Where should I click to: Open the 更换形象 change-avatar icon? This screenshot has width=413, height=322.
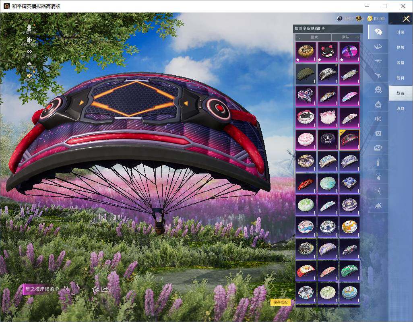coord(29,27)
